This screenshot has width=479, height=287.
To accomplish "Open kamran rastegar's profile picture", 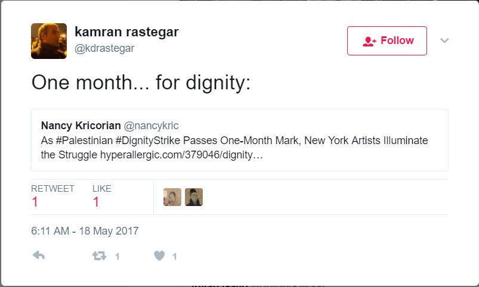I will 49,41.
